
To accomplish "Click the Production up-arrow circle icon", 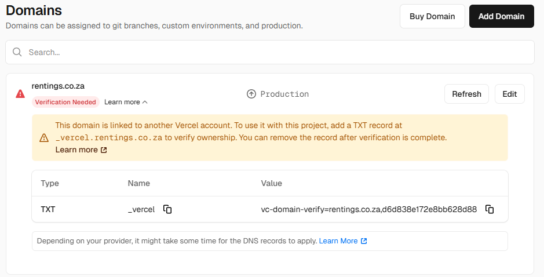I will 251,94.
